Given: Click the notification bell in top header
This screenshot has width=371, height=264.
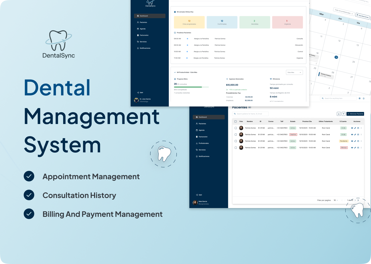Looking at the screenshot, I should [x=364, y=98].
